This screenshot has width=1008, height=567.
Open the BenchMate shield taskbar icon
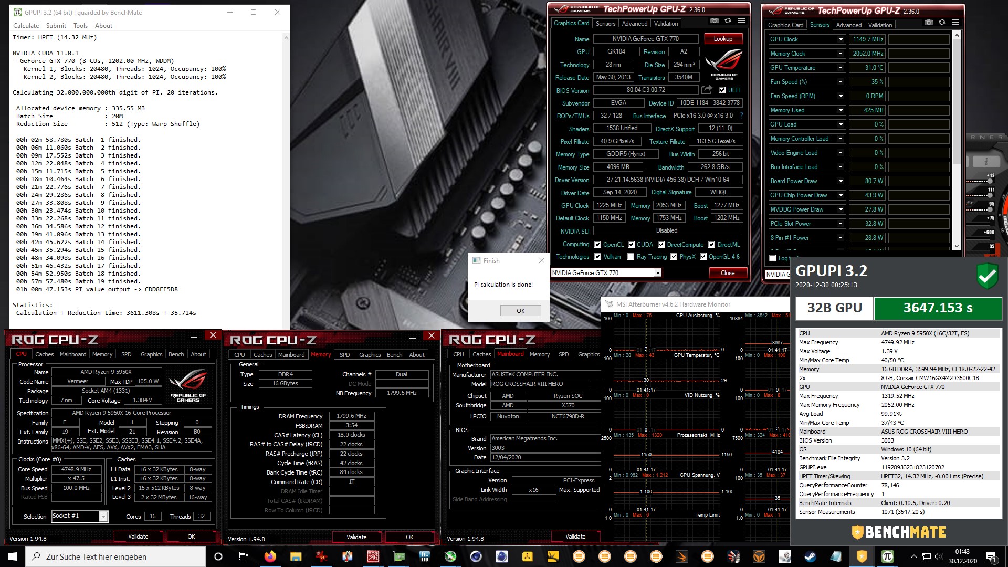(x=862, y=556)
